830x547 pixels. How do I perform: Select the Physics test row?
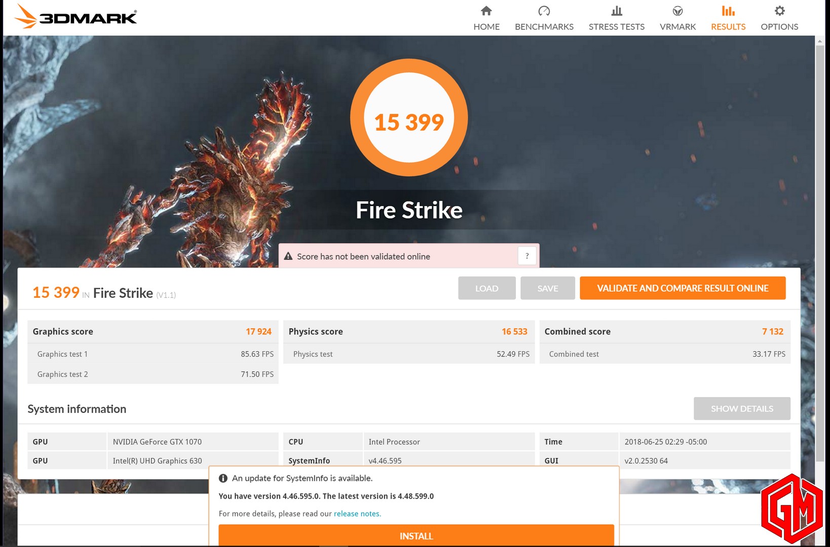tap(409, 354)
